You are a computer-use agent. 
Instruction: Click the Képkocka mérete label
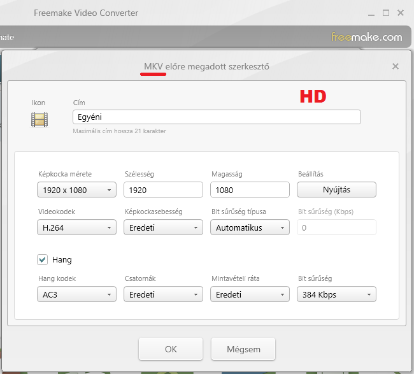pos(65,174)
